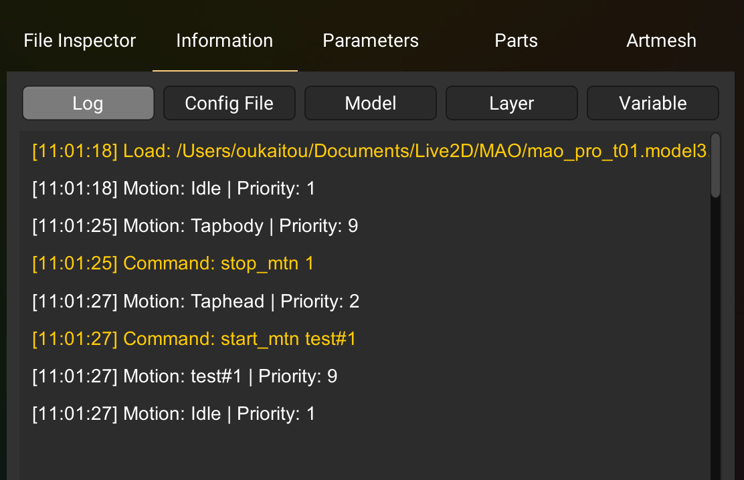
Task: Switch to the Model sub-view
Action: pos(371,104)
